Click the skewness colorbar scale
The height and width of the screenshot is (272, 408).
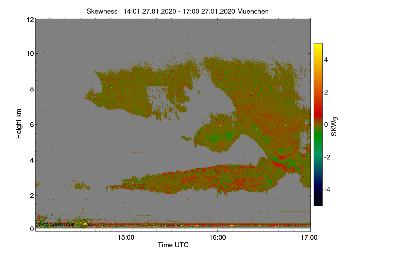[318, 124]
